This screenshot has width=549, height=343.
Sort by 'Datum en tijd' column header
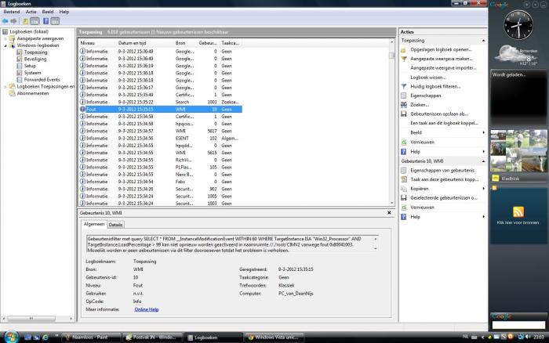[133, 42]
